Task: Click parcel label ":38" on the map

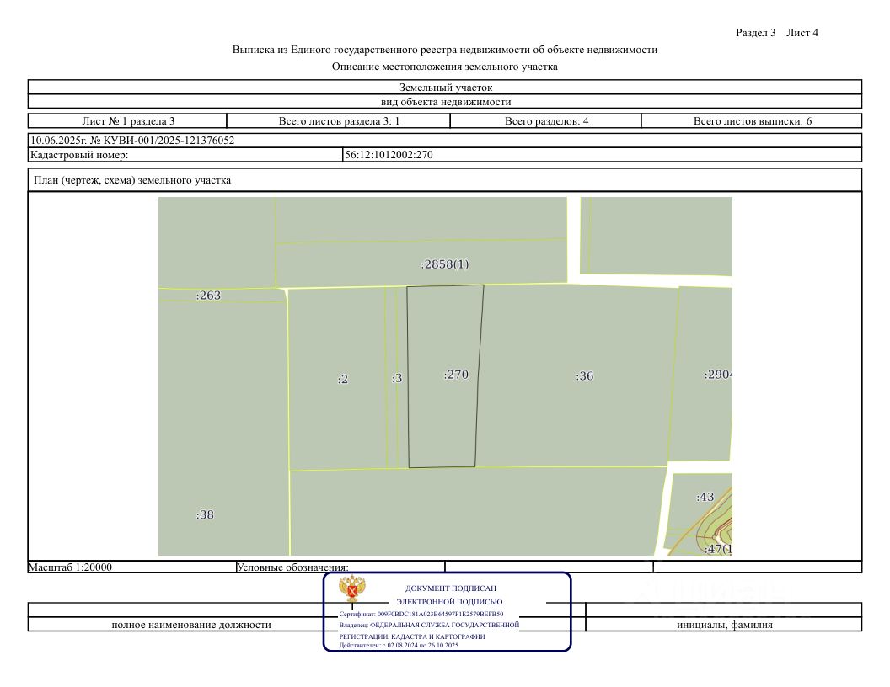Action: [205, 514]
